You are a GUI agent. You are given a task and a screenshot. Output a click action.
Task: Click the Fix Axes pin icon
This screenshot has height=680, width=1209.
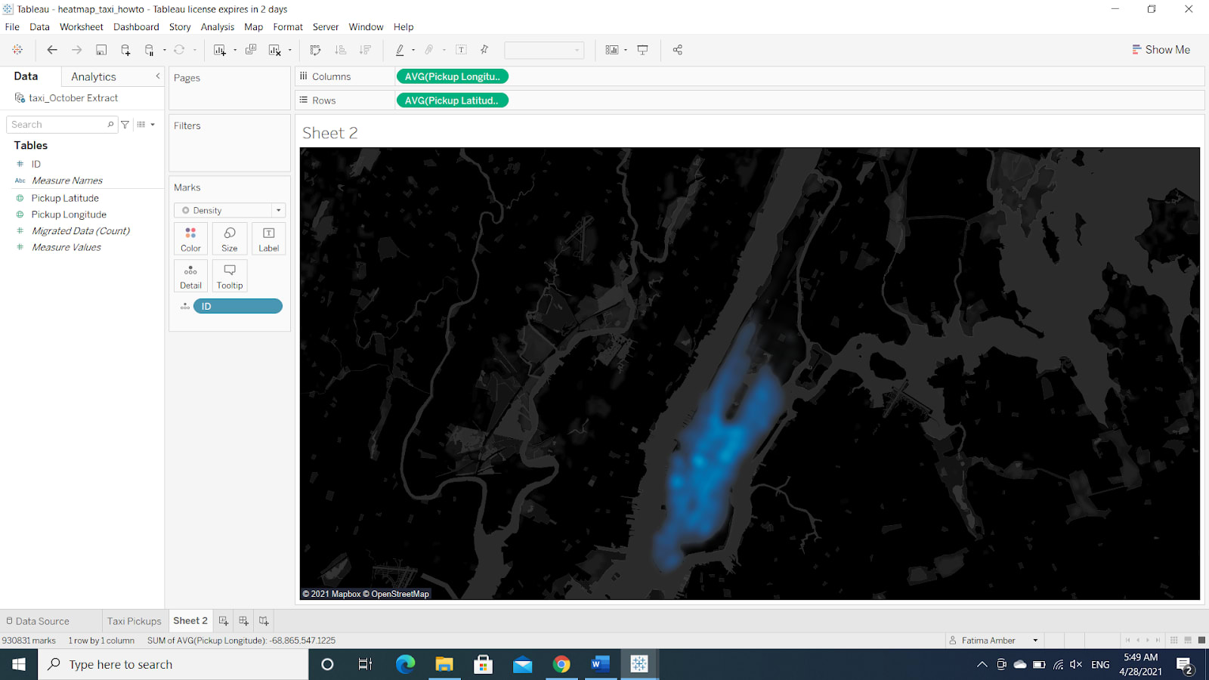point(484,50)
